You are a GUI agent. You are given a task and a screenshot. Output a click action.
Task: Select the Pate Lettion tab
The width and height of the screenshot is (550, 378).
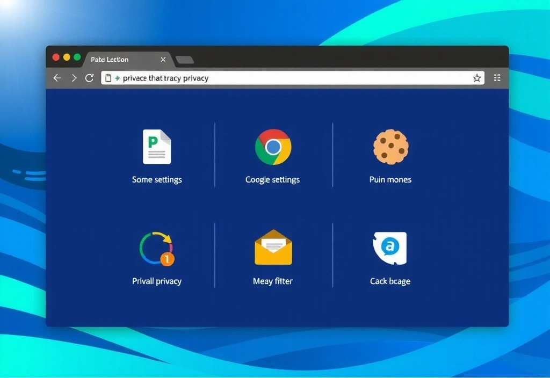(110, 60)
